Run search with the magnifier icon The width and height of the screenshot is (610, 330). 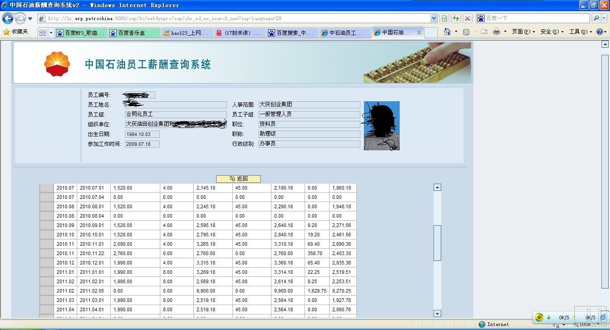596,18
